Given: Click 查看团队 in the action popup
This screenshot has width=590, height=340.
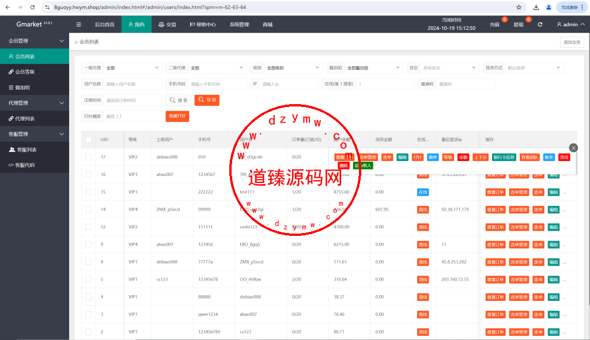Looking at the screenshot, I should click(x=530, y=158).
